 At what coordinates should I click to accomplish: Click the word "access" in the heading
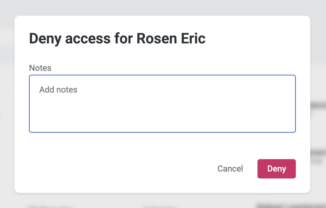(x=88, y=39)
